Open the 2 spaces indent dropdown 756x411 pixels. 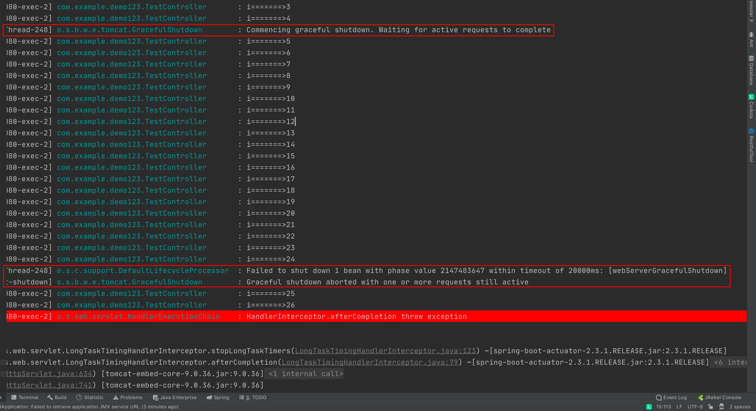[739, 406]
